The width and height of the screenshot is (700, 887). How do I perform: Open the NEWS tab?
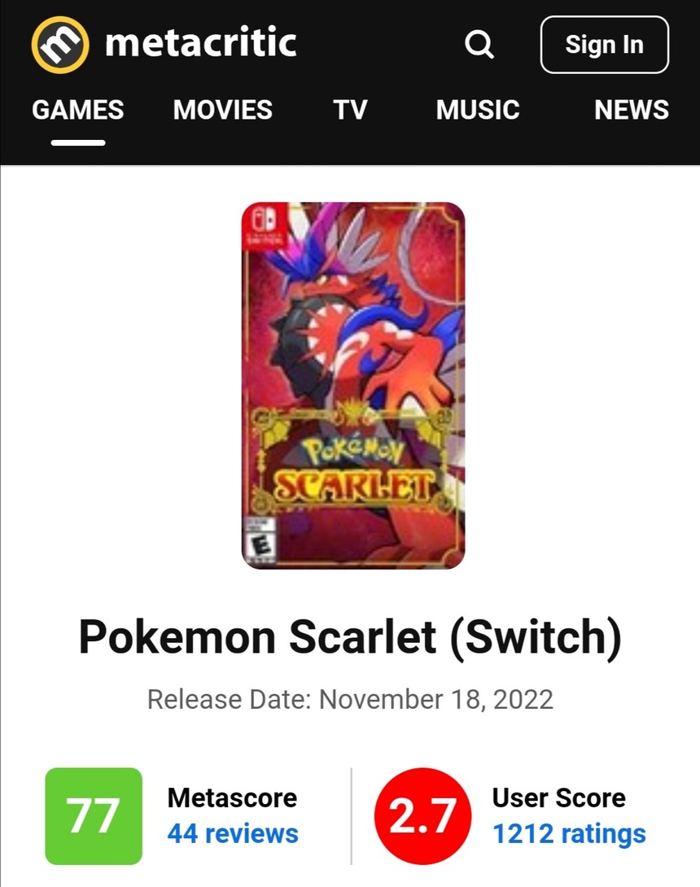tap(632, 110)
